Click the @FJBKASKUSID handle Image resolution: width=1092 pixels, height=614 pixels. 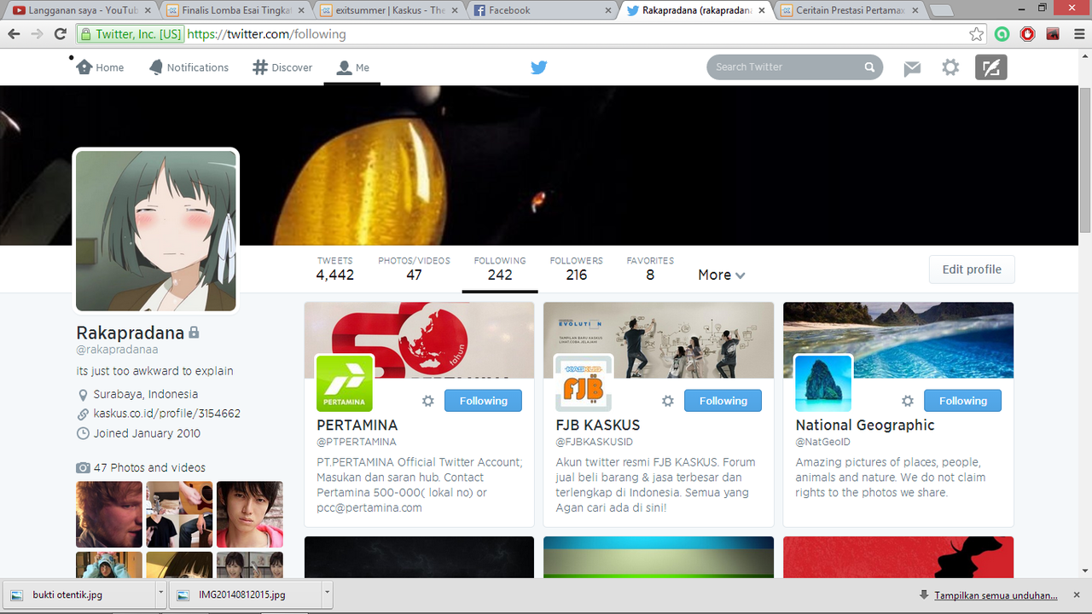(x=595, y=442)
